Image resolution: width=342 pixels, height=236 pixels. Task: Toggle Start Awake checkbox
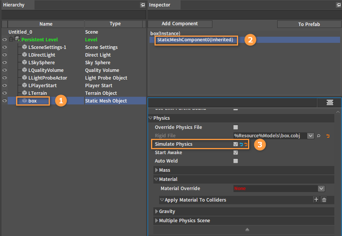(235, 153)
